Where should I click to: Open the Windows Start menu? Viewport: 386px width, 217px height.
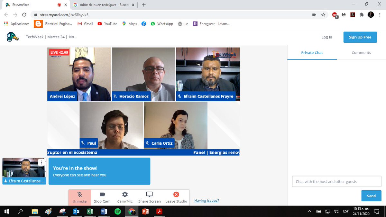pyautogui.click(x=6, y=211)
